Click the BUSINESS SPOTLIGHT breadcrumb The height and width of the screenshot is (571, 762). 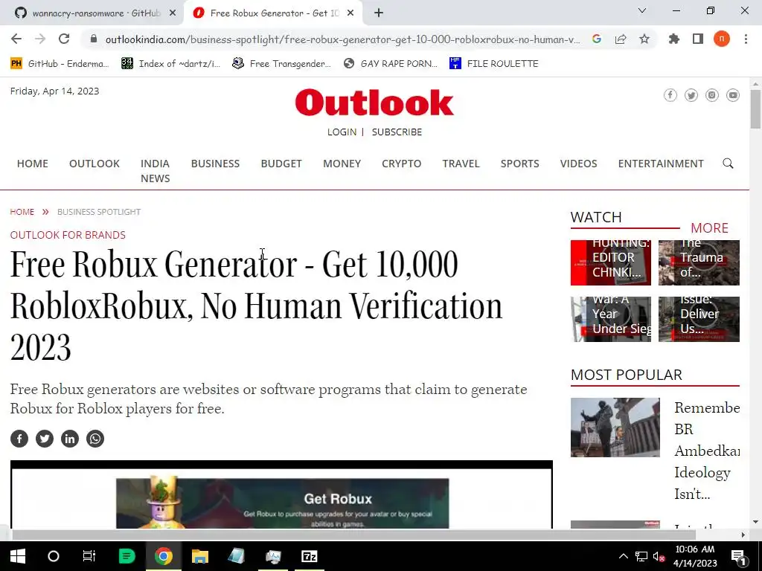pos(99,212)
